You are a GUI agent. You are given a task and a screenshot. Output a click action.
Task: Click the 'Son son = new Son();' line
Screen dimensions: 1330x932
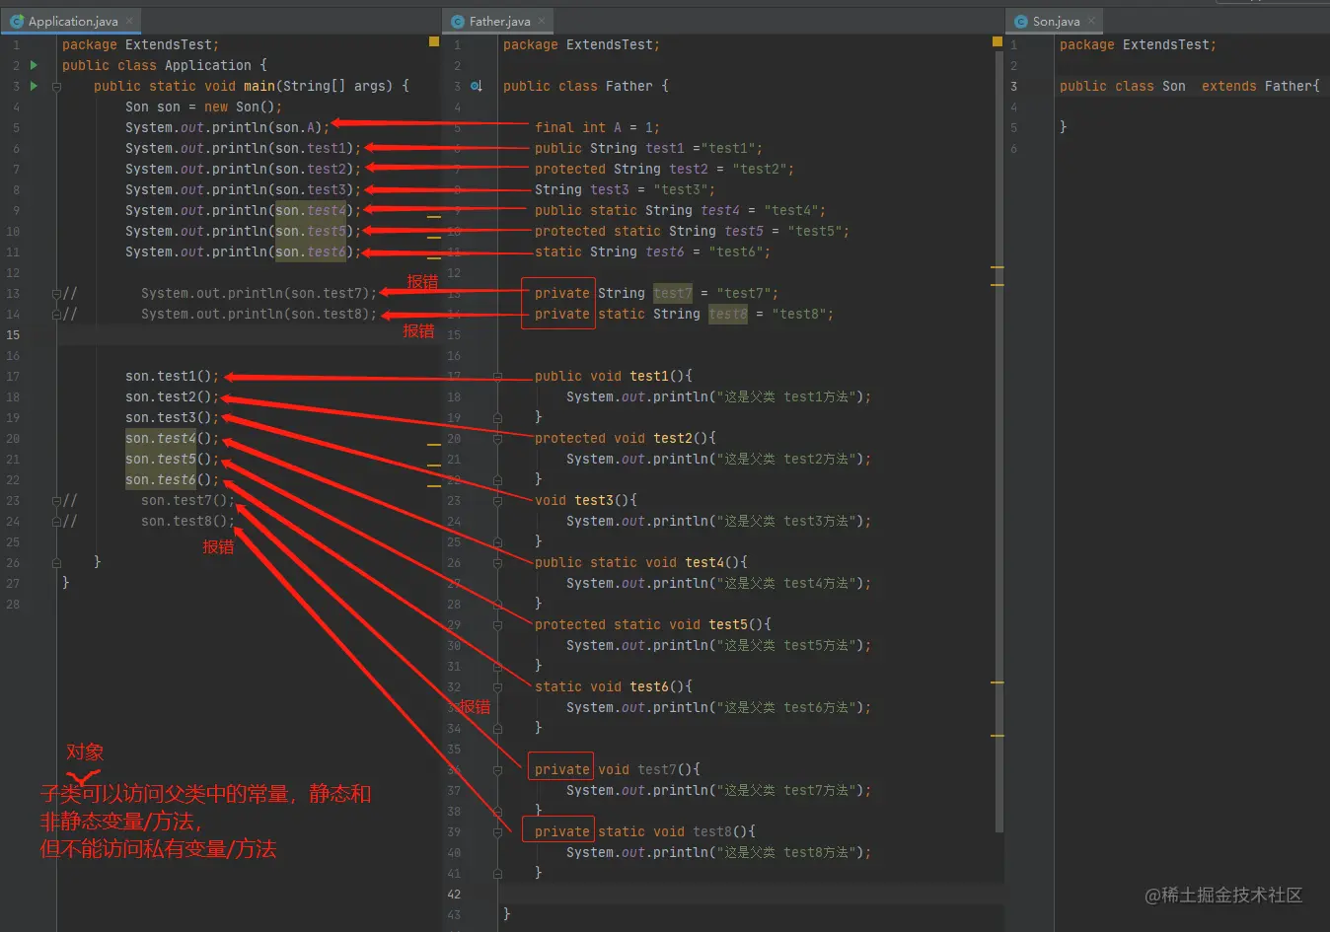coord(203,107)
